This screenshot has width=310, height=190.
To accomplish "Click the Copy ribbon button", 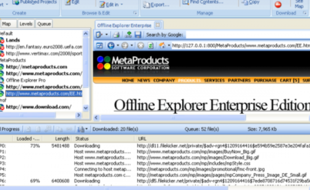I will coord(250,2).
